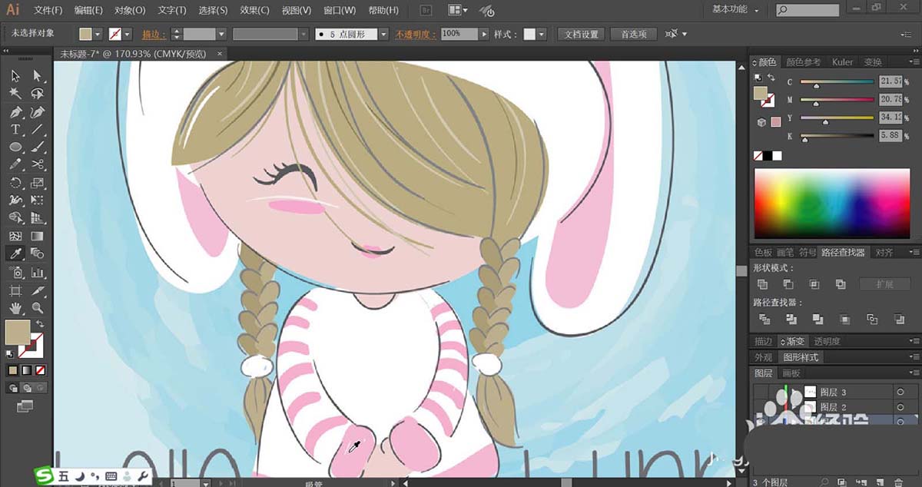The height and width of the screenshot is (487, 922).
Task: Click the opacity 100% input field
Action: click(x=459, y=35)
